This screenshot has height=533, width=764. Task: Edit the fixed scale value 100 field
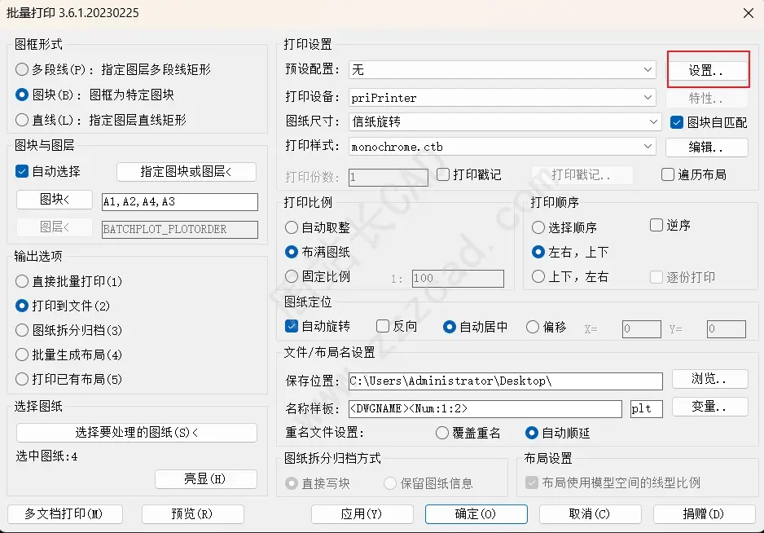pos(460,278)
